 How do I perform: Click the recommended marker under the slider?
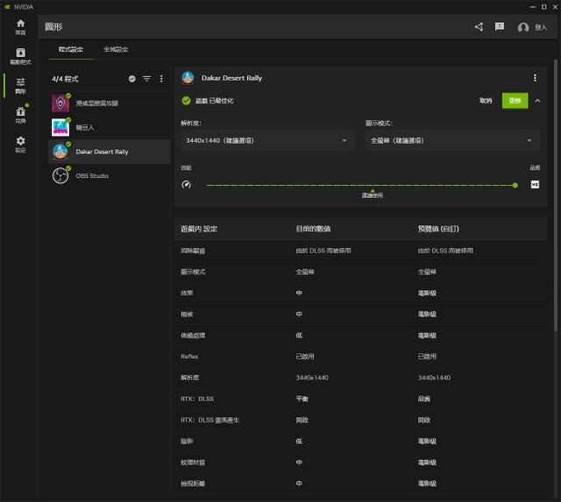point(373,194)
